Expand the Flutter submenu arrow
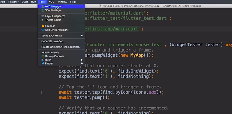 click(x=82, y=63)
